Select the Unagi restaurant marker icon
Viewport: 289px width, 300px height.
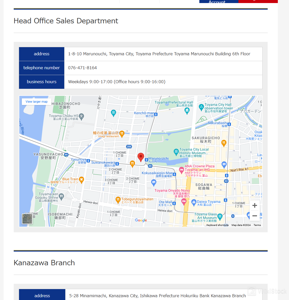pos(122,134)
